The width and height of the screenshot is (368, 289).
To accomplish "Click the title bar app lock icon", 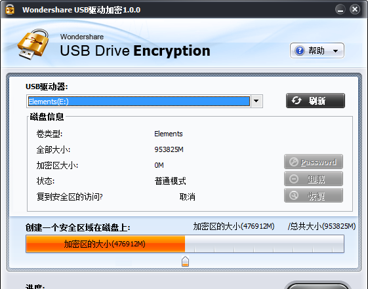I will click(10, 10).
